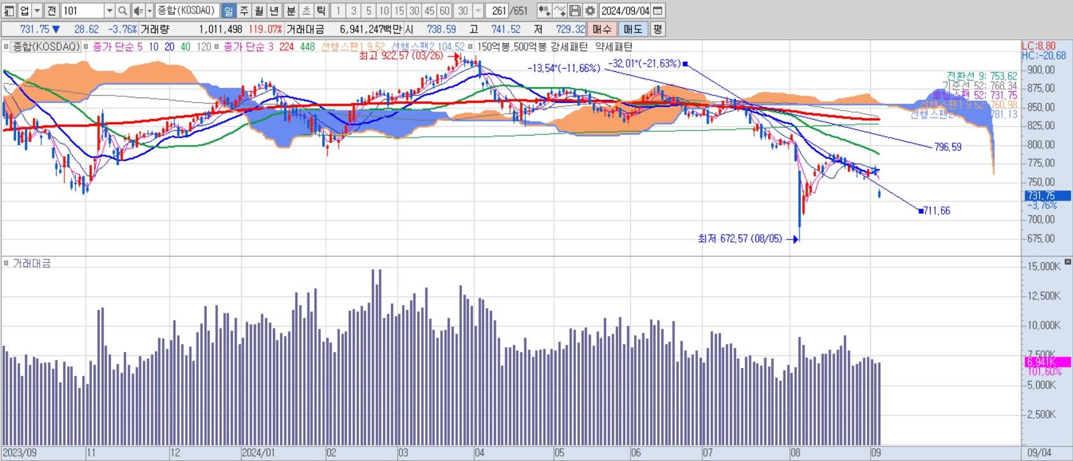Select the red 224 moving average legend
The image size is (1073, 461).
[x=286, y=46]
